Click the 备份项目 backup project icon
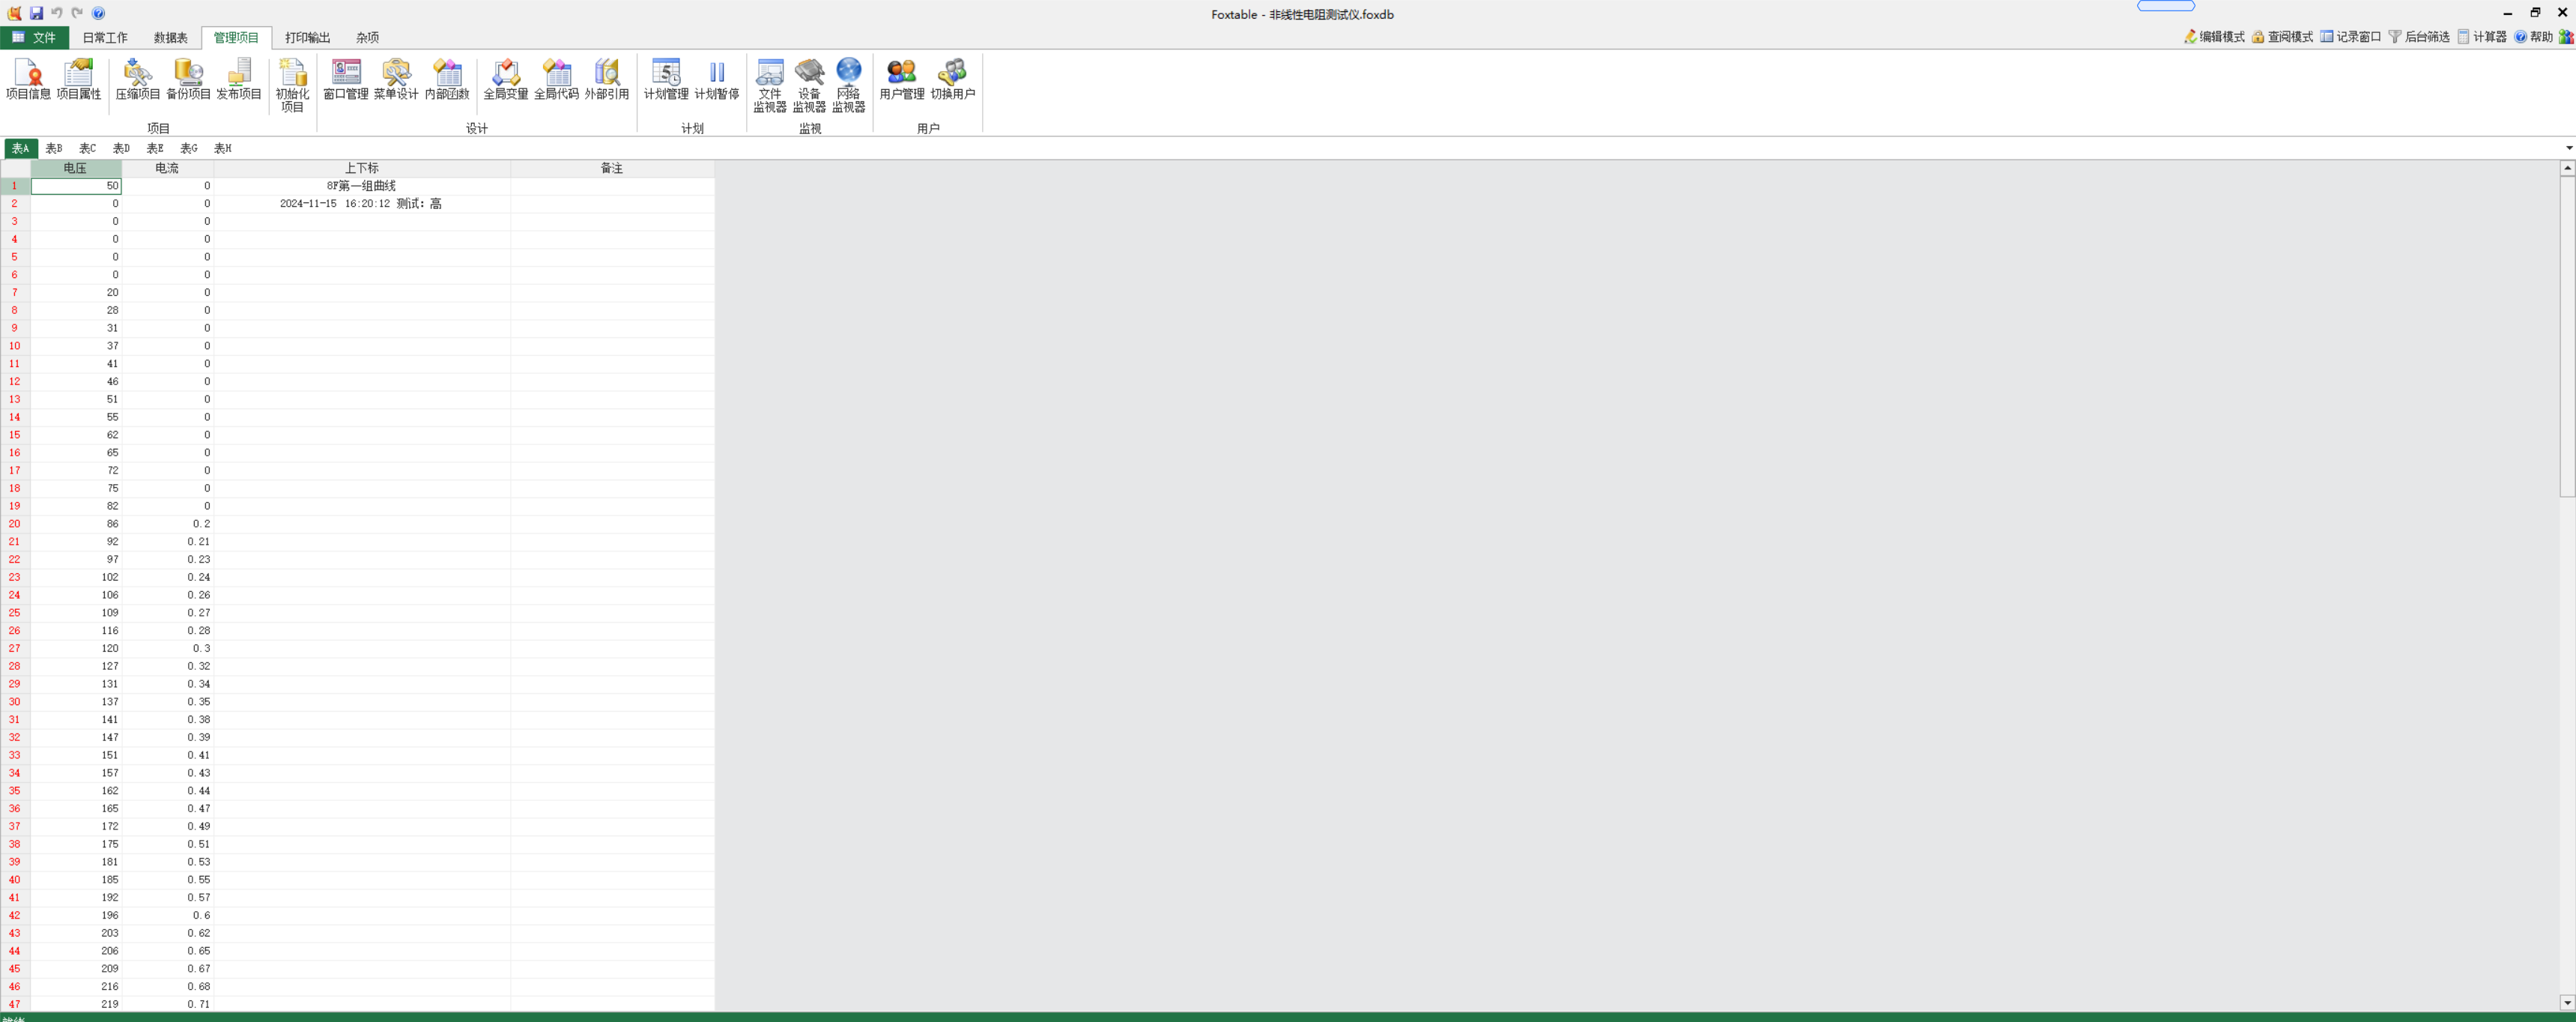The height and width of the screenshot is (1022, 2576). [x=188, y=79]
